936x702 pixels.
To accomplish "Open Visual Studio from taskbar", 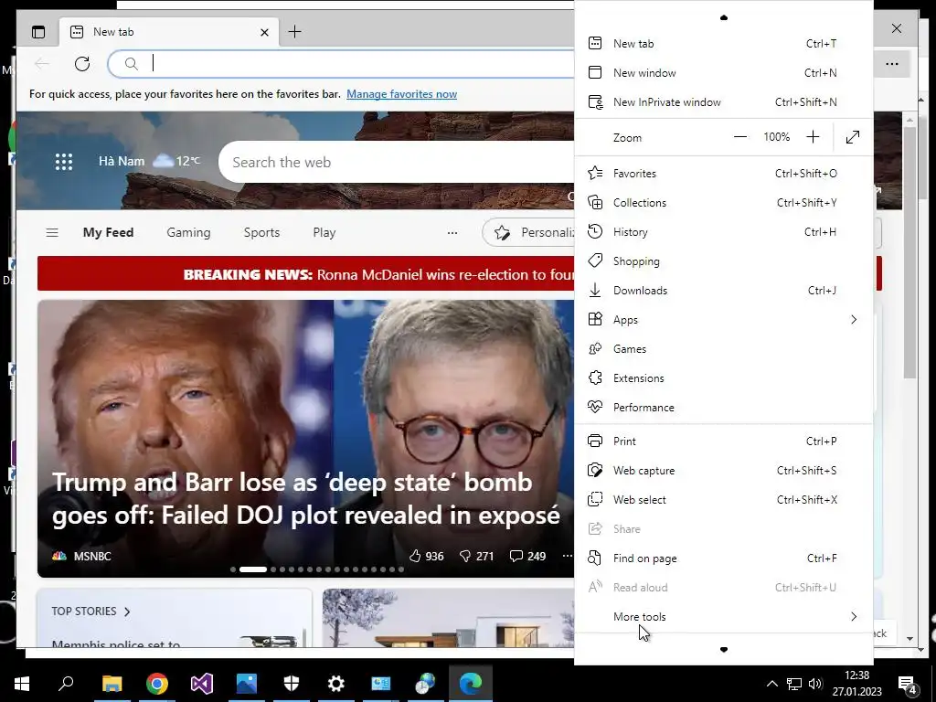I will pyautogui.click(x=202, y=683).
